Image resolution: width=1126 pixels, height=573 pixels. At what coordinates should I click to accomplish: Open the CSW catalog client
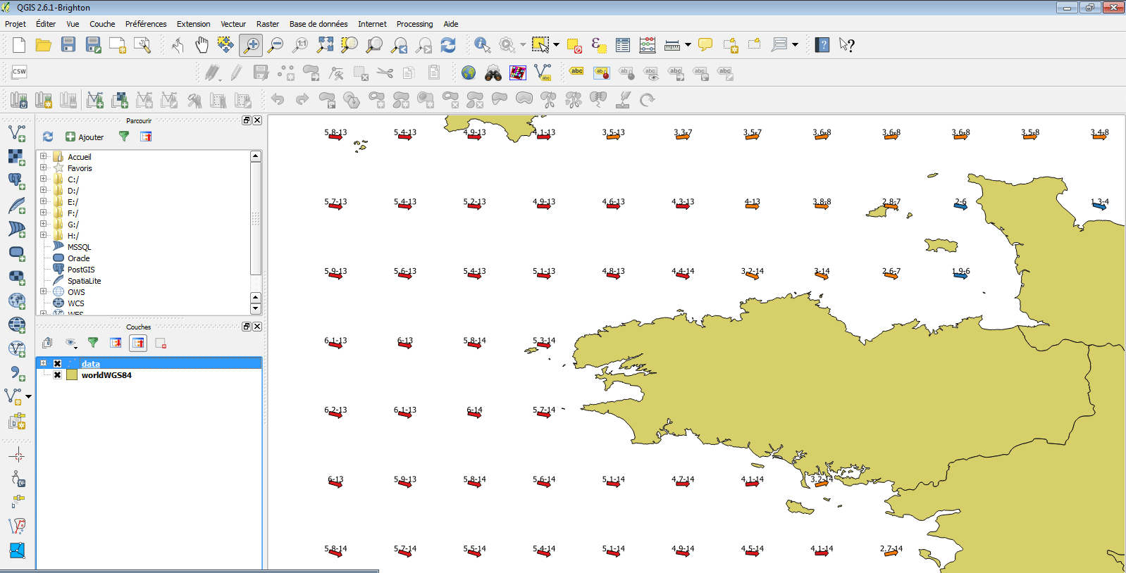[19, 72]
